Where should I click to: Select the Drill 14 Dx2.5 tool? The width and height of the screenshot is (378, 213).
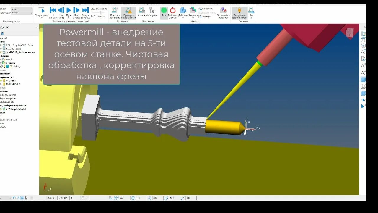pos(13,84)
